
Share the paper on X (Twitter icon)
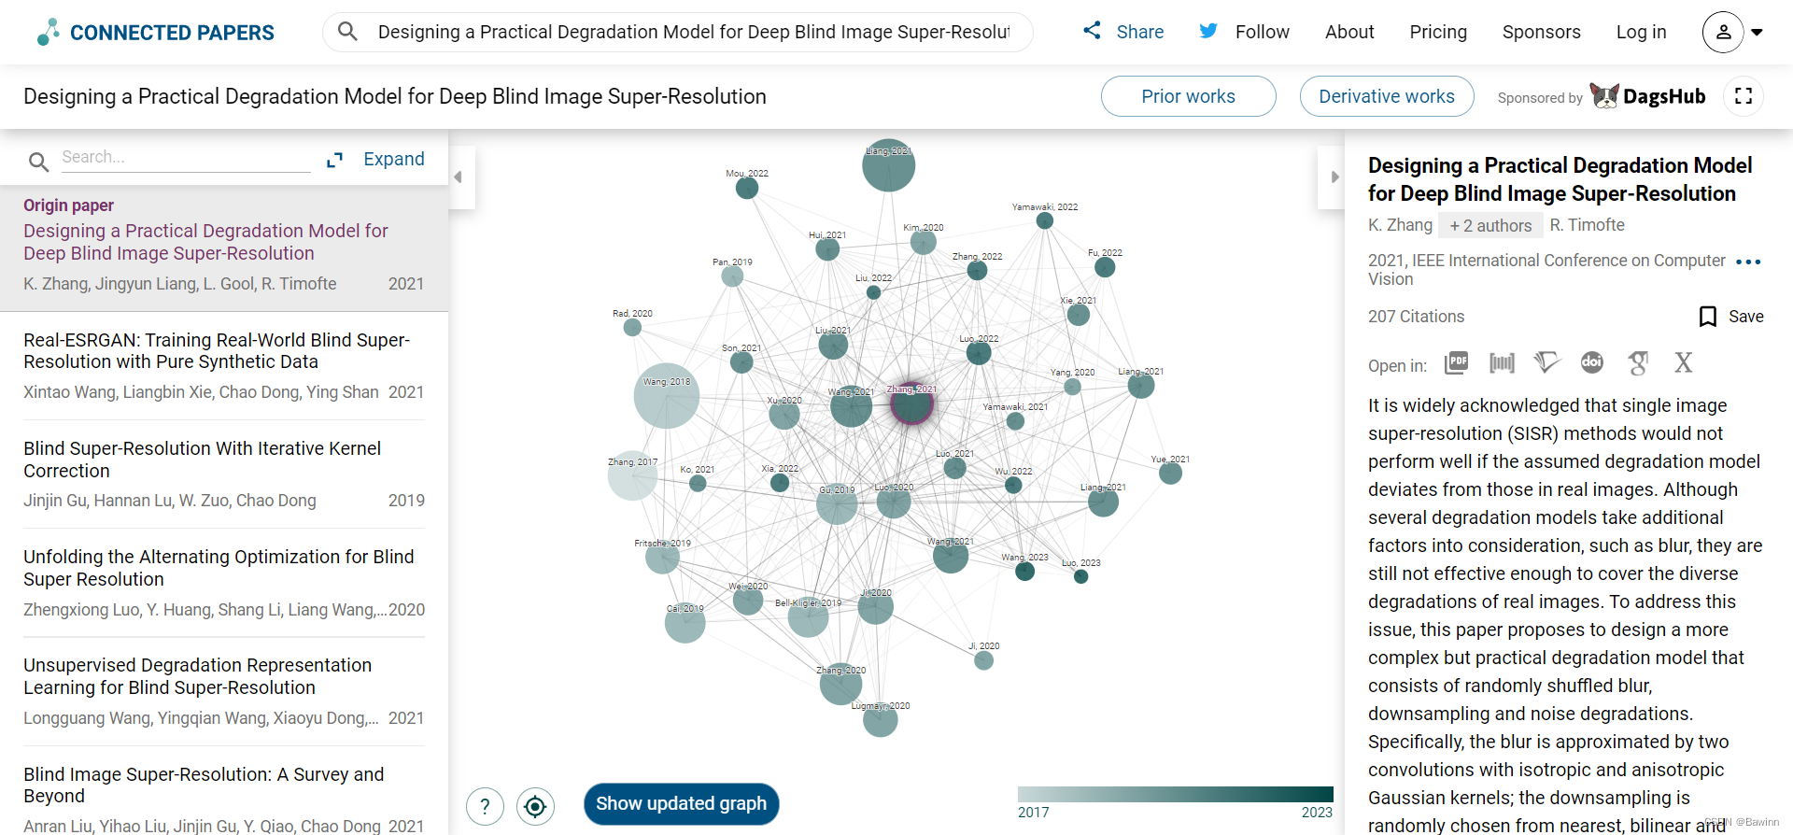(x=1684, y=363)
